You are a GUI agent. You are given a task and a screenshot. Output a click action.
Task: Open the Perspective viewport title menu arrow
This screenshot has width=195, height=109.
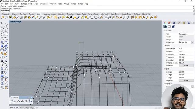coord(20,21)
